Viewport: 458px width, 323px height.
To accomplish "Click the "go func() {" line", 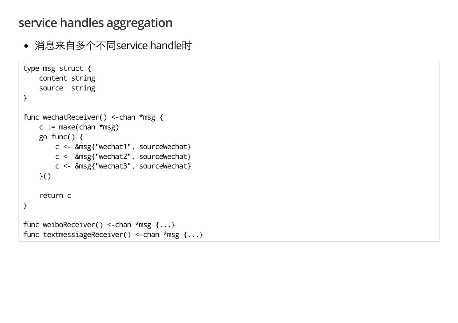I will [61, 137].
